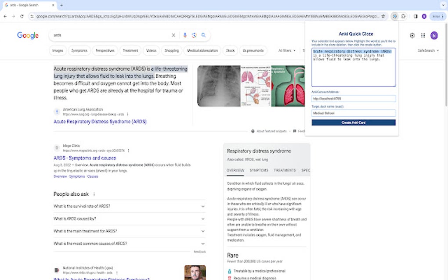Image resolution: width=448 pixels, height=280 pixels.
Task: Expand 'What is the survival rate of ARDS?'
Action: (129, 206)
